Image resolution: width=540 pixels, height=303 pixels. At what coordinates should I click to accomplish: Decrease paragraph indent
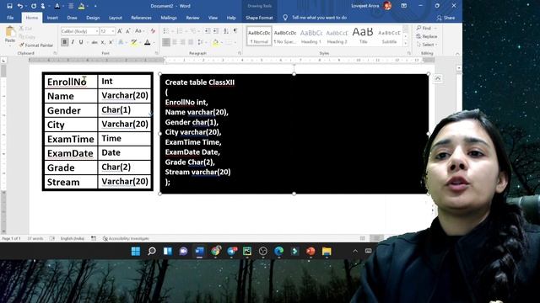pos(208,31)
